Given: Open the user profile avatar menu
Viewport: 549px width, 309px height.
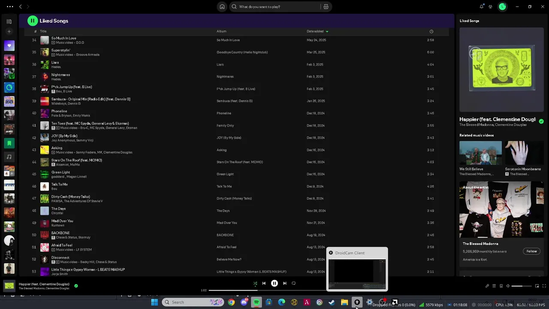Looking at the screenshot, I should 502,6.
